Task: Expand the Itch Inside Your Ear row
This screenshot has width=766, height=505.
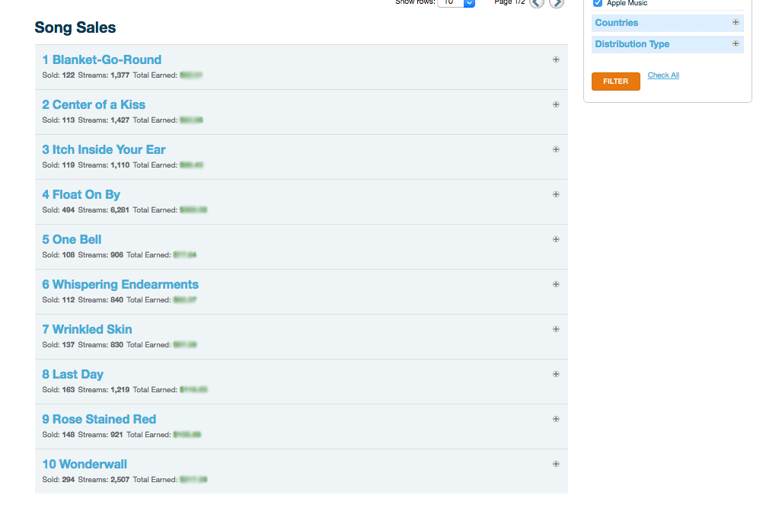Action: point(556,149)
